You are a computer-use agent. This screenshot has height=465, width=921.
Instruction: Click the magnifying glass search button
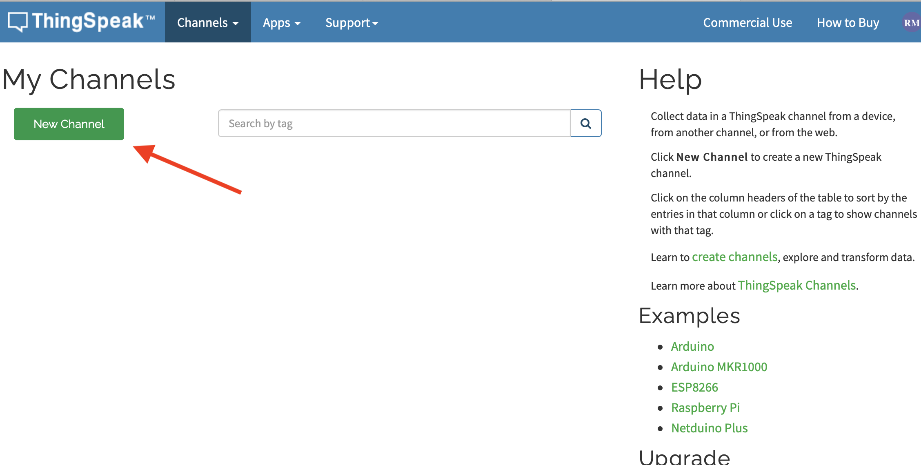point(585,123)
